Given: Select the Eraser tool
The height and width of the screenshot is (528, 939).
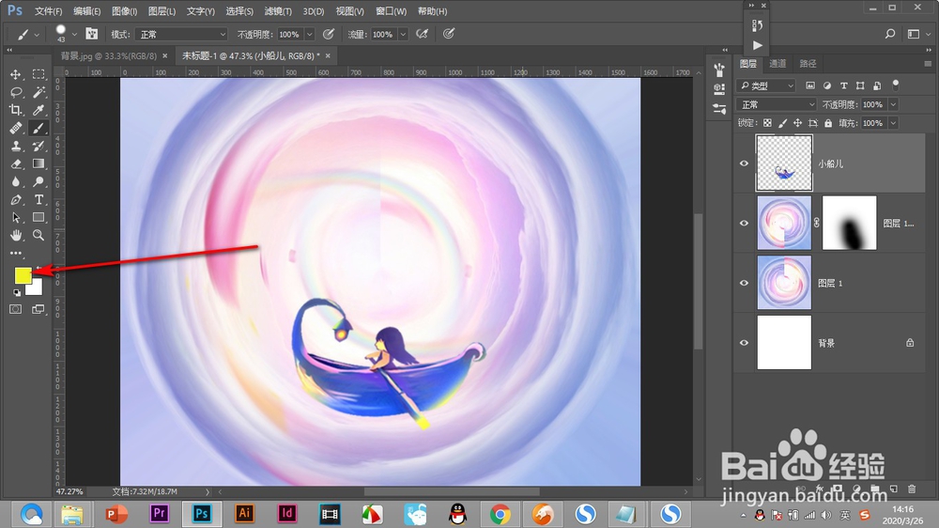Looking at the screenshot, I should (x=16, y=163).
